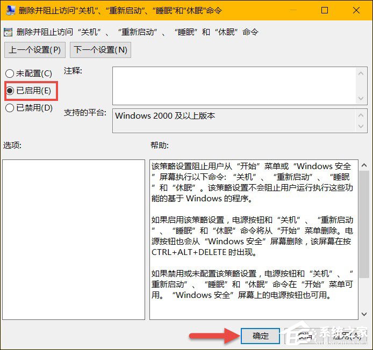
Task: Click the 帮助 label
Action: (160, 145)
